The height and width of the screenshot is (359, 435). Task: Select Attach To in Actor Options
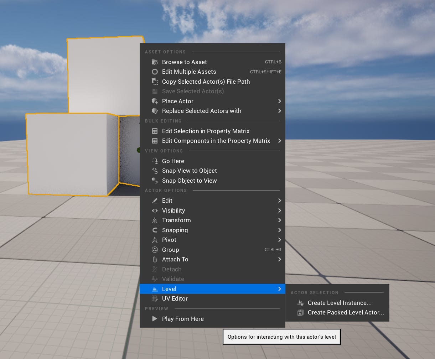pyautogui.click(x=175, y=259)
